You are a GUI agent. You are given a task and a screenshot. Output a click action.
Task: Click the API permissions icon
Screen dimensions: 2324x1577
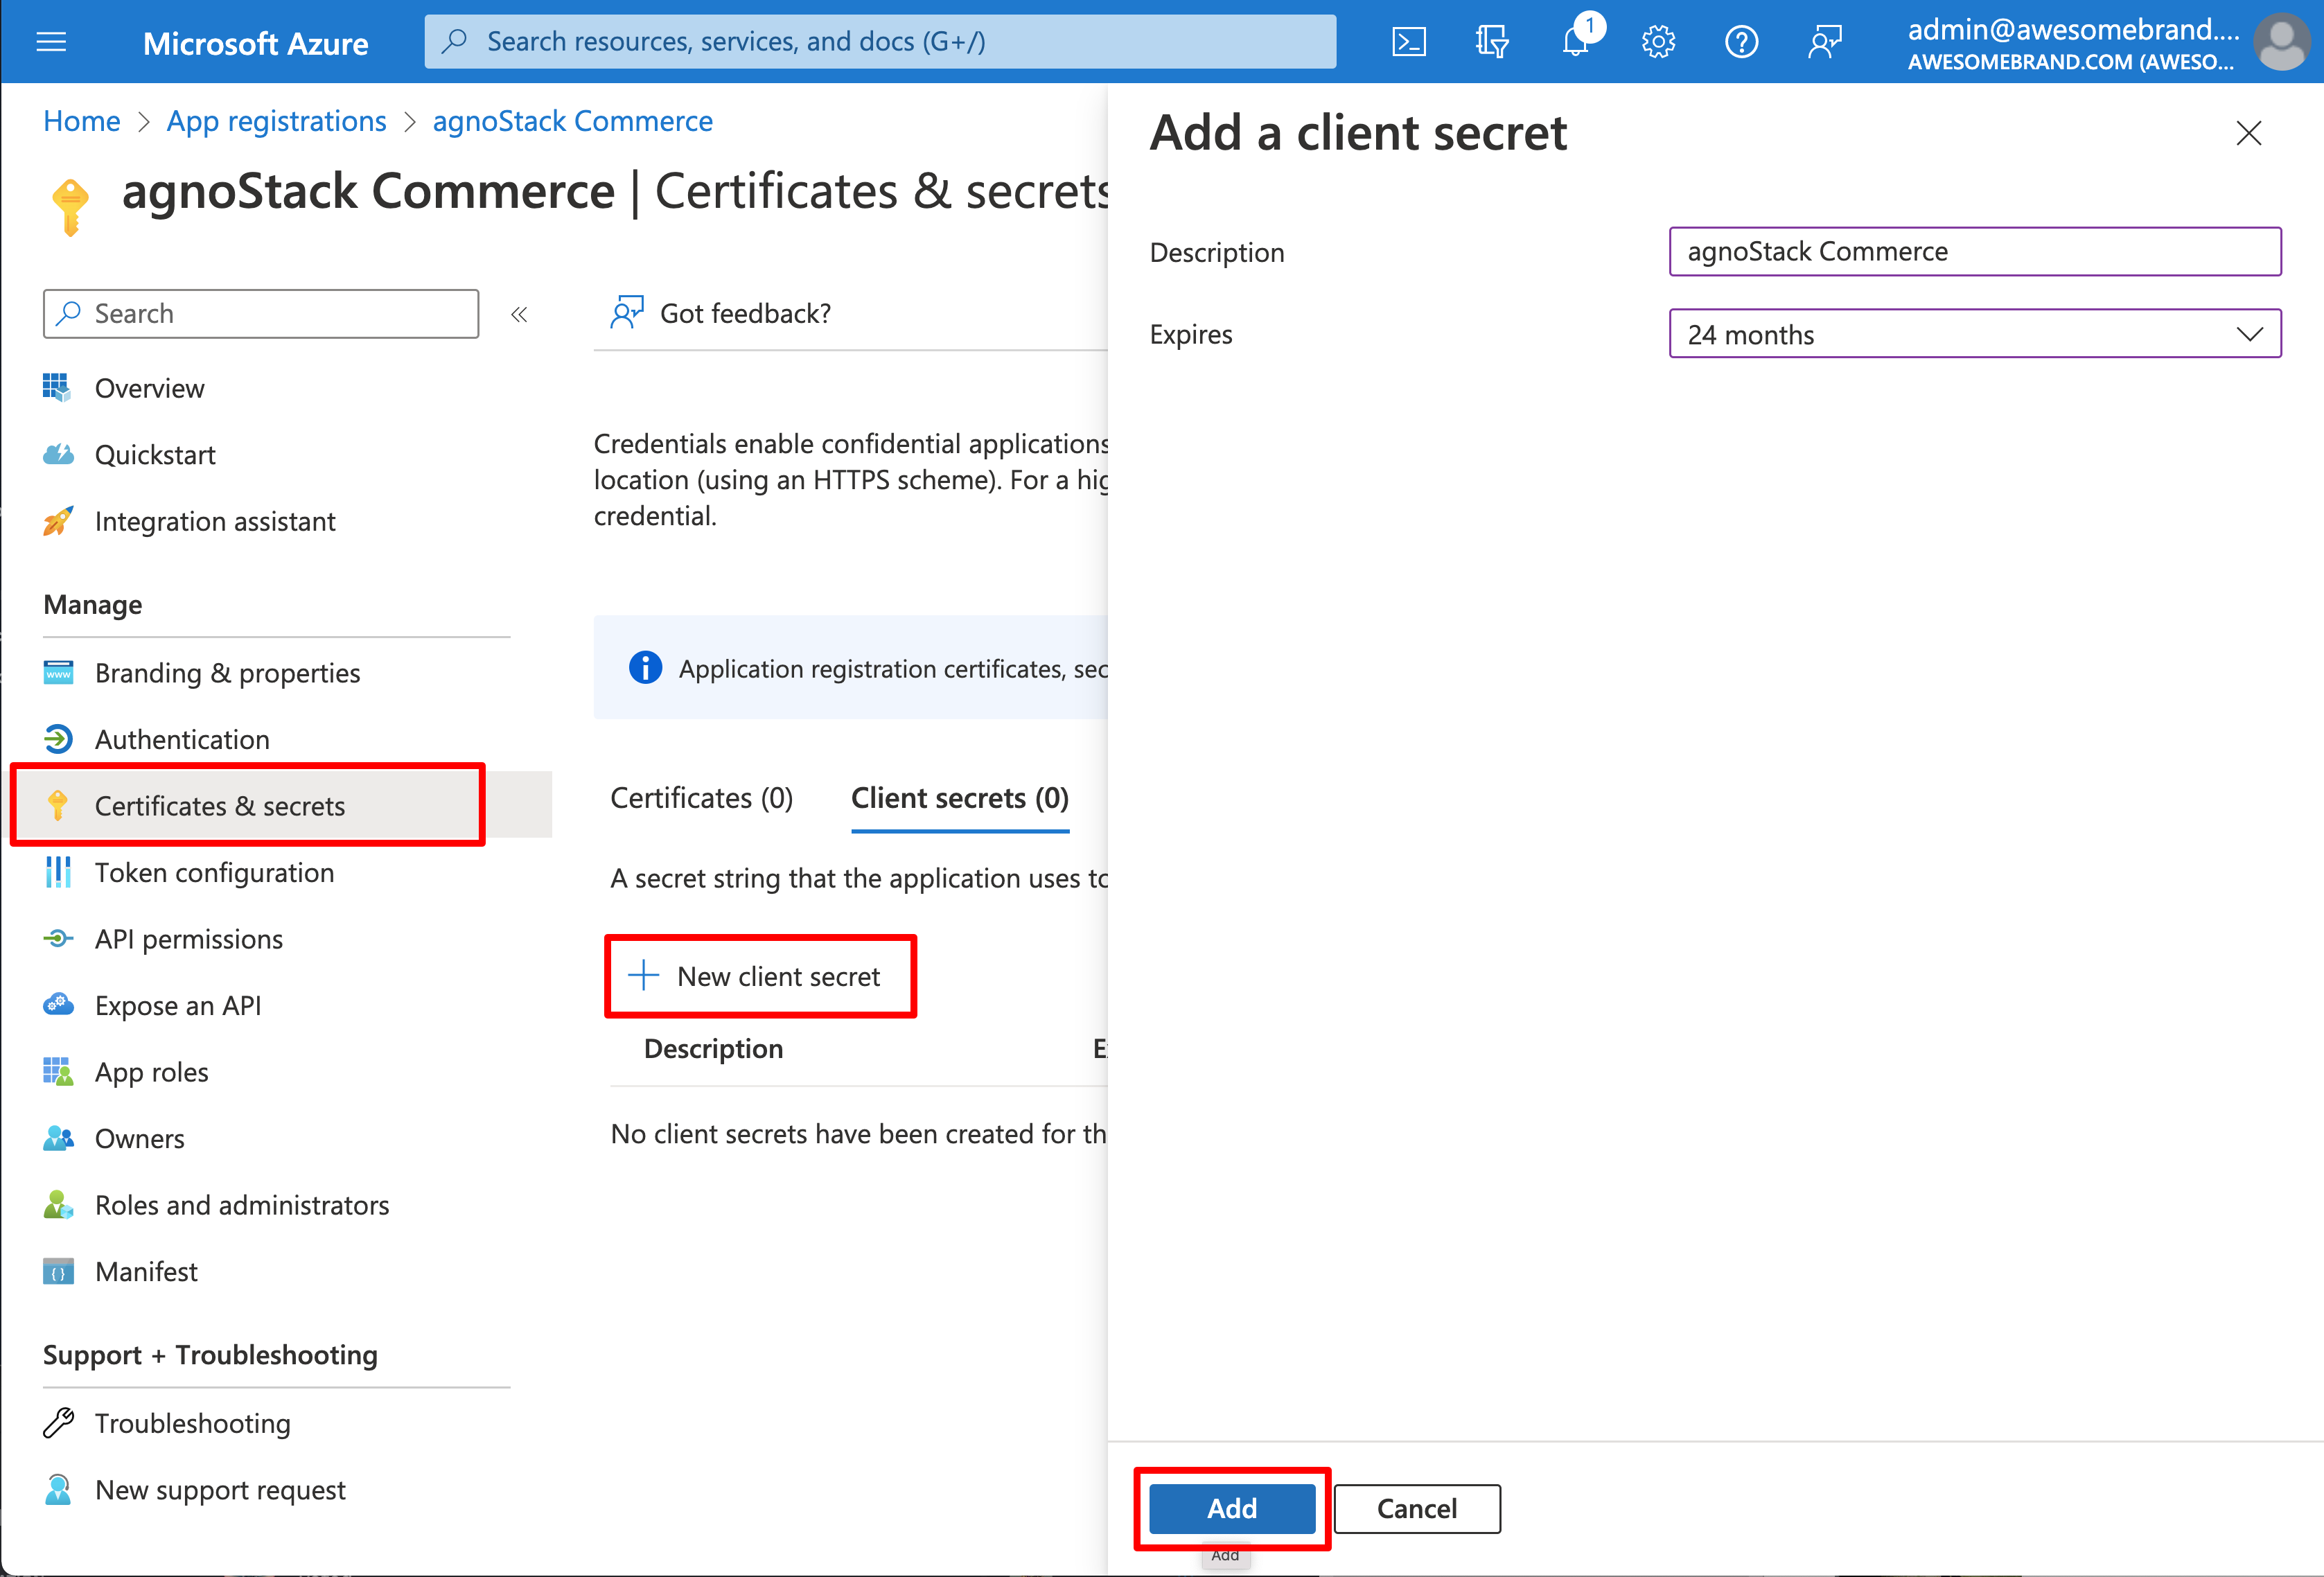click(58, 939)
